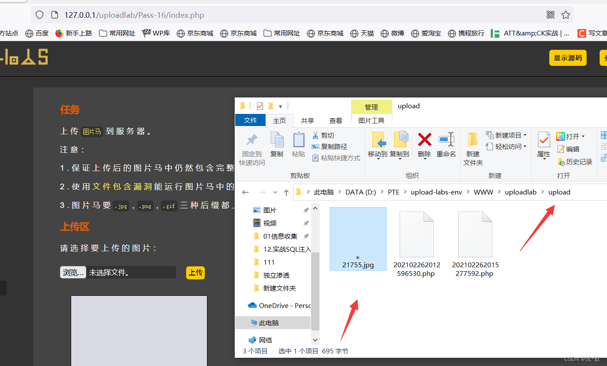607x366 pixels.
Task: Click the 此电脑 breadcrumb in the path bar
Action: 324,192
